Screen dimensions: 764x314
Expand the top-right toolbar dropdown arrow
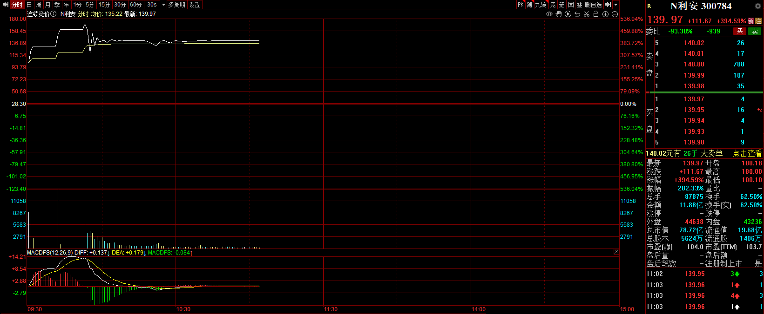616,5
